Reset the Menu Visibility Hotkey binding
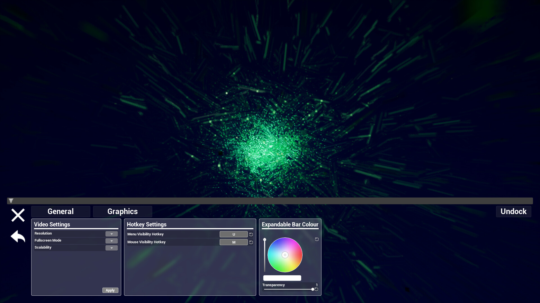The width and height of the screenshot is (540, 303). pyautogui.click(x=251, y=234)
